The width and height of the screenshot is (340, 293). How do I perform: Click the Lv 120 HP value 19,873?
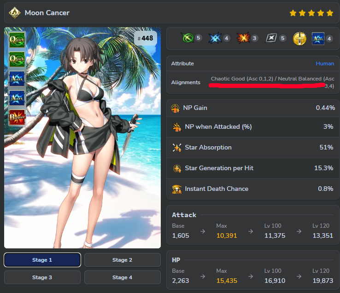(323, 281)
